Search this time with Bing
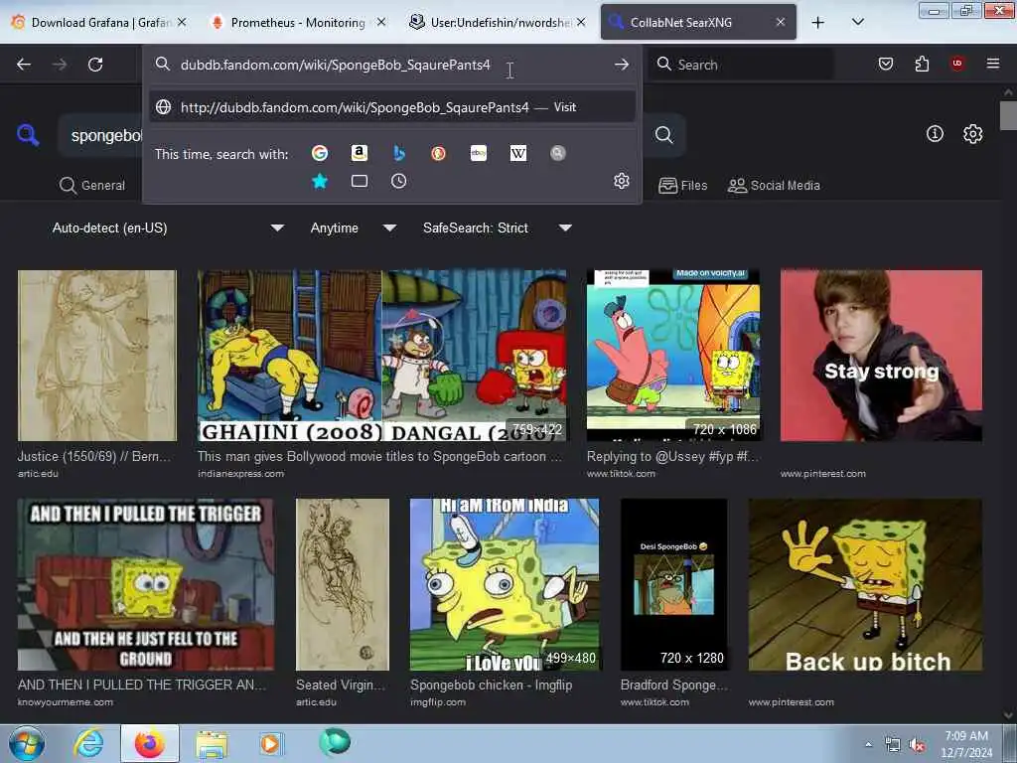This screenshot has width=1017, height=763. pyautogui.click(x=399, y=153)
